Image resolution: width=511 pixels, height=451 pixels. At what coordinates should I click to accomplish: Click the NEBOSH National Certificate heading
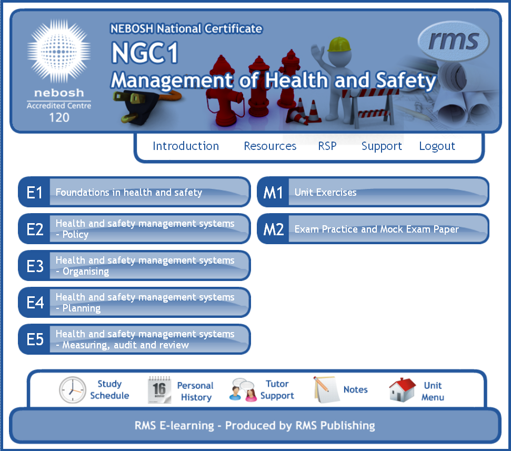coord(186,28)
